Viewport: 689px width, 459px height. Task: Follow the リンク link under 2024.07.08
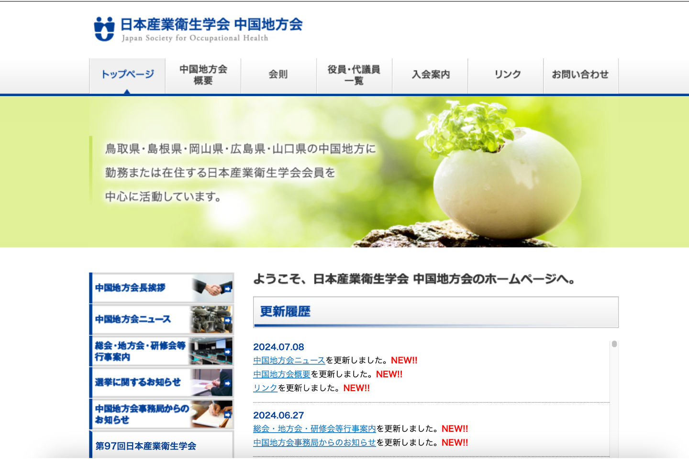click(x=265, y=388)
